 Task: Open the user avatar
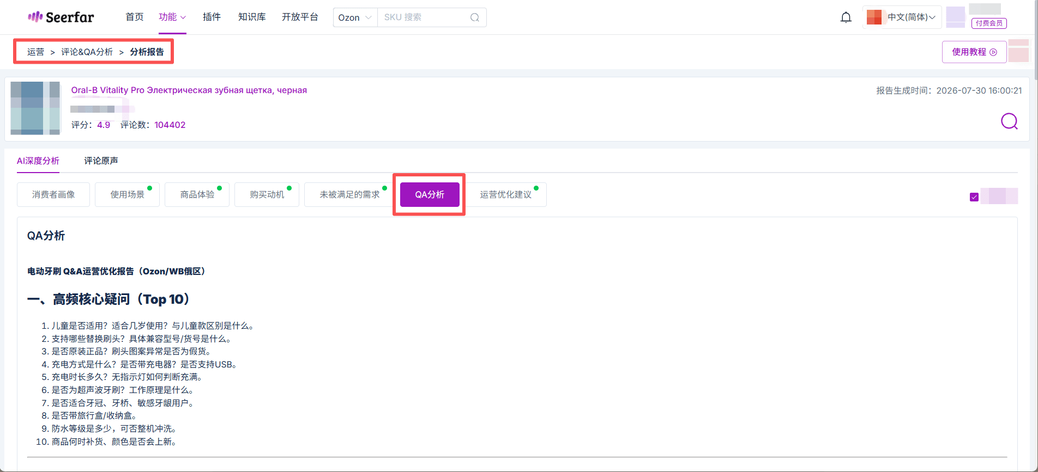coord(956,17)
